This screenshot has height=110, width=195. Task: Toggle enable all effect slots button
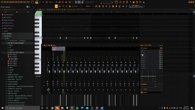[161, 48]
